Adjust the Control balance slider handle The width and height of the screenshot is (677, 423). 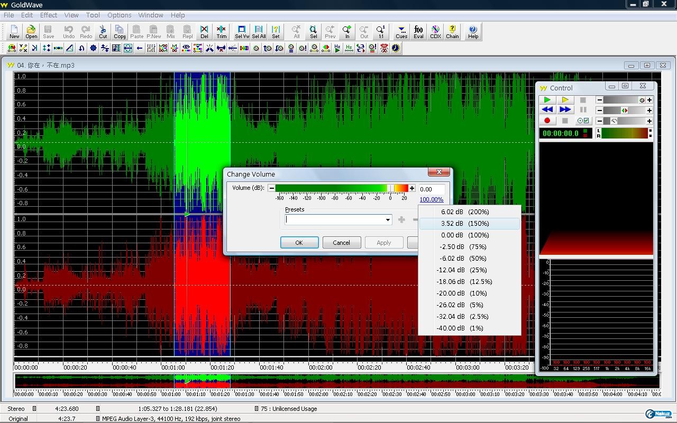(x=625, y=111)
